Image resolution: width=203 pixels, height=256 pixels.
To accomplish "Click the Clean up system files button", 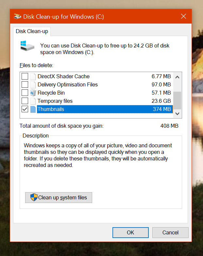I will point(59,197).
